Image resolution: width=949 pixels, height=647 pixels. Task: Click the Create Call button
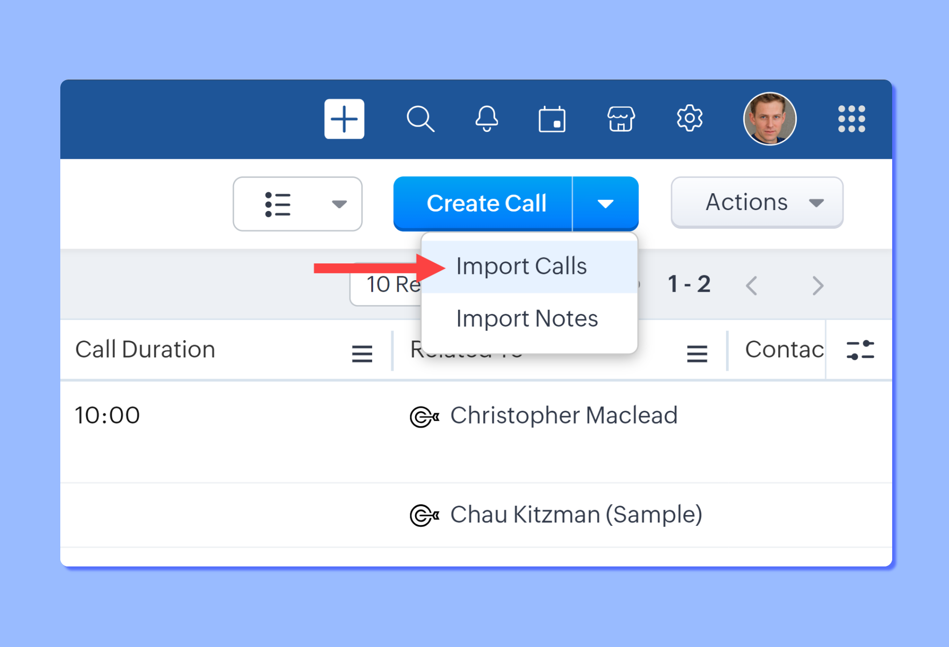[485, 204]
